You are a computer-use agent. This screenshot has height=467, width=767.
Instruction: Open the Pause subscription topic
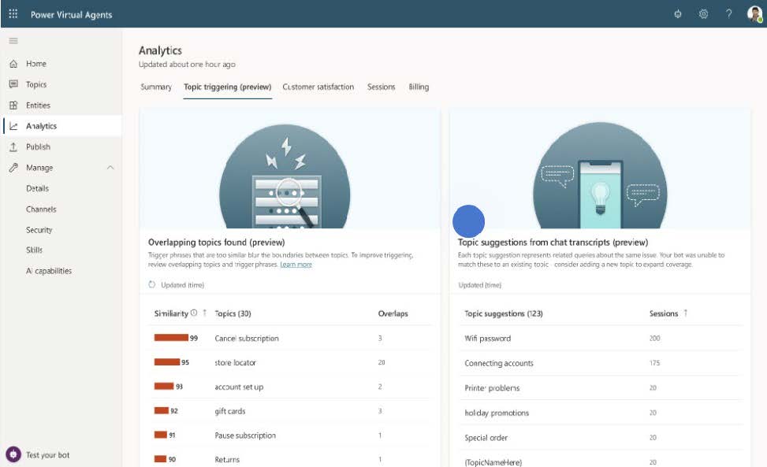(245, 435)
